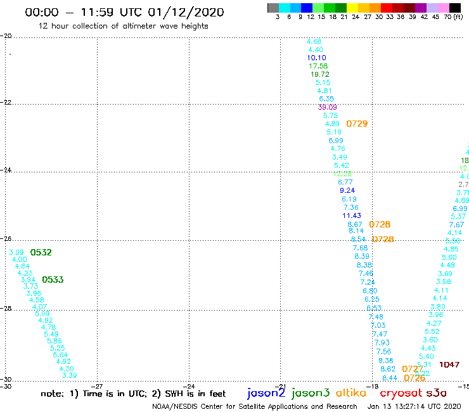Click the 7.68 wave height value
The height and width of the screenshot is (412, 469).
tap(360, 248)
